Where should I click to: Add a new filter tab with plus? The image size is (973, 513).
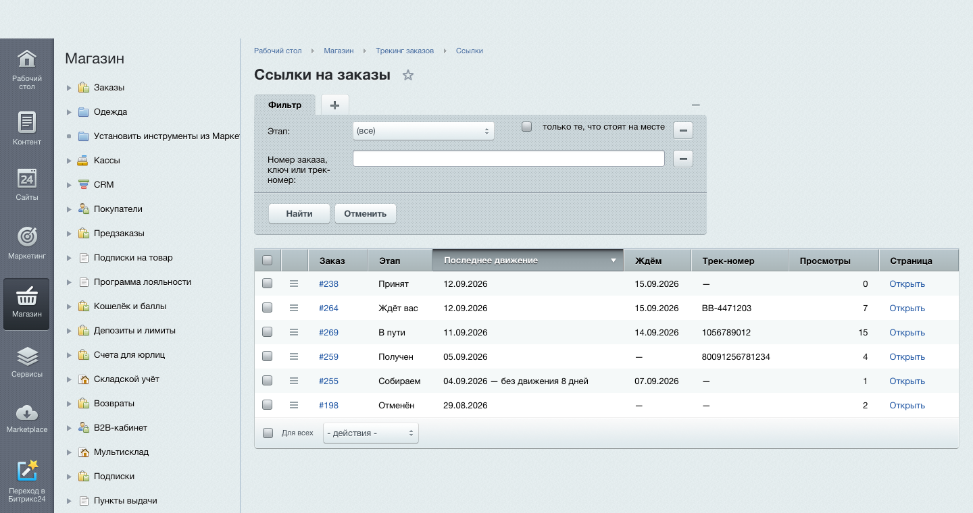click(x=334, y=105)
